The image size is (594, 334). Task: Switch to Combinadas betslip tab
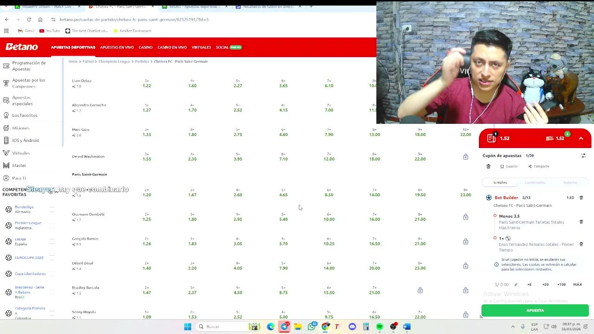535,182
